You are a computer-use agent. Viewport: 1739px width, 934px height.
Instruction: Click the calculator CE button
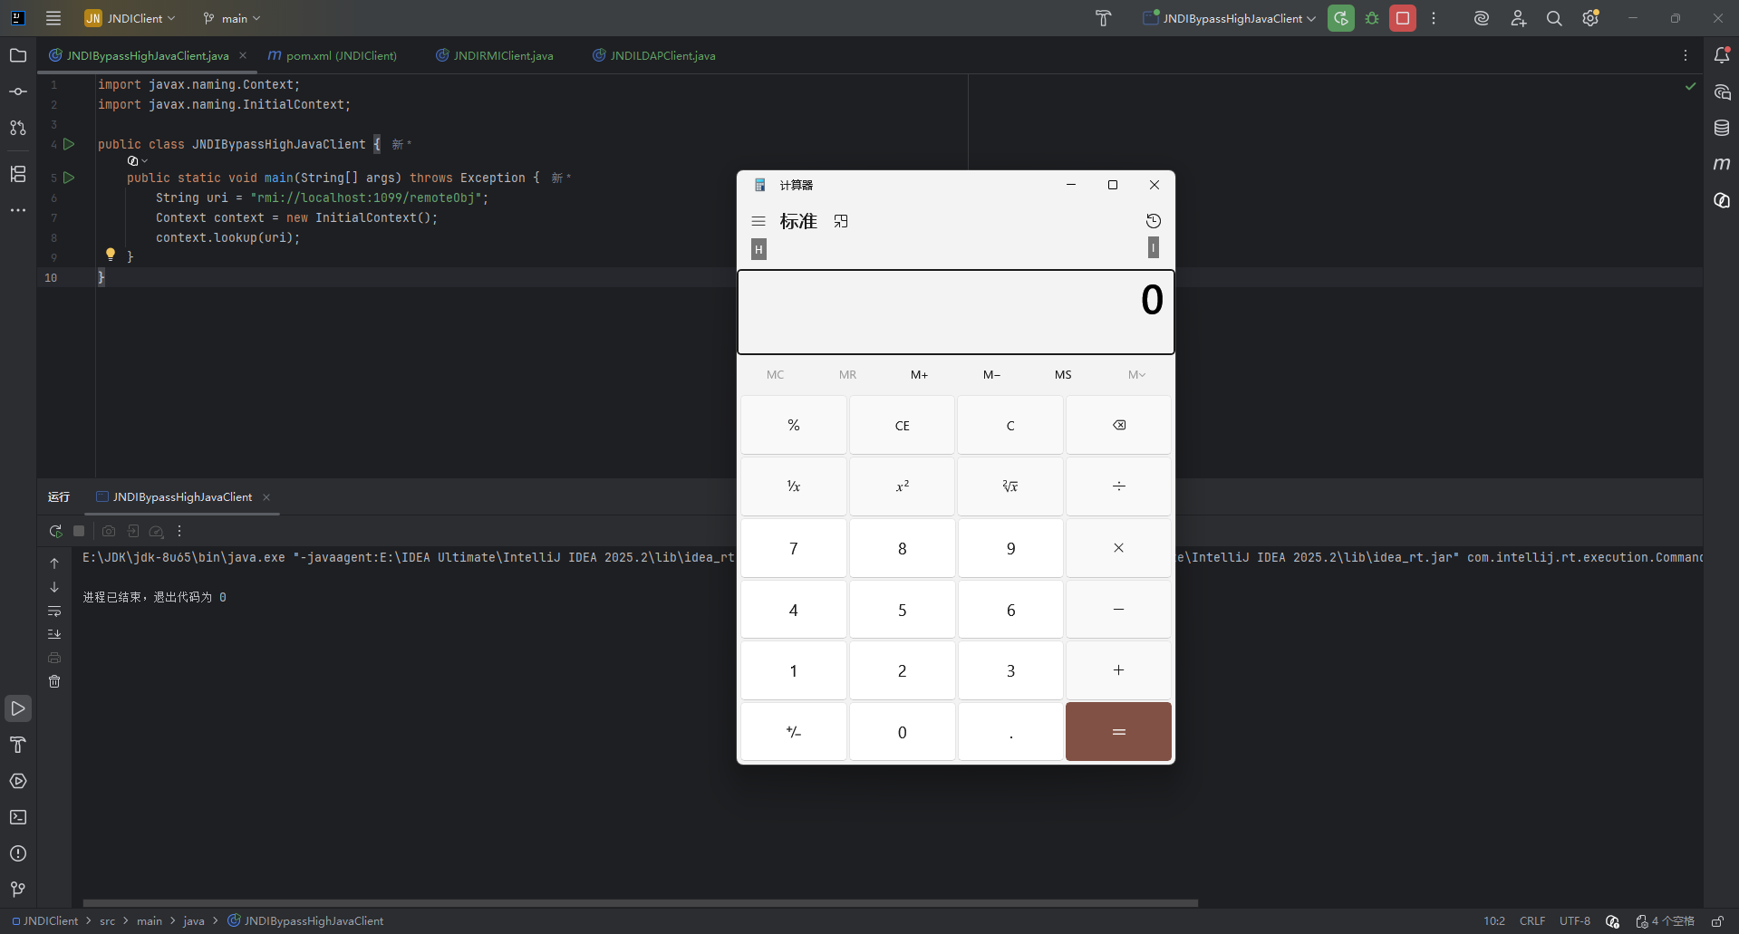point(903,425)
